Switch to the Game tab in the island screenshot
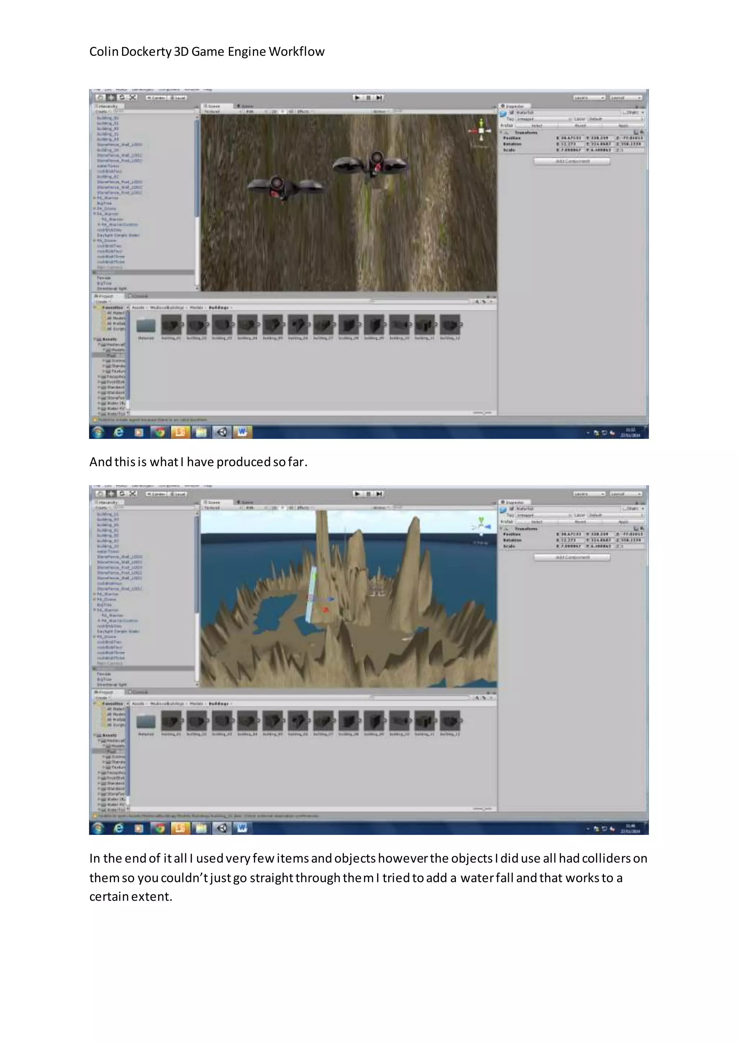Screen dimensions: 738x1044 [245, 503]
